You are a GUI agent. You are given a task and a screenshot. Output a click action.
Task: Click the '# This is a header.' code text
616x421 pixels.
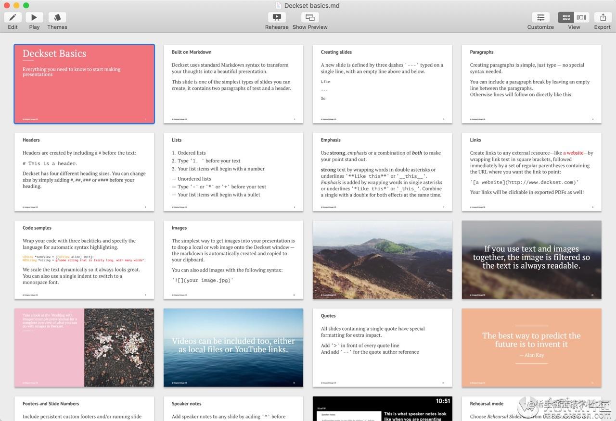(x=50, y=163)
